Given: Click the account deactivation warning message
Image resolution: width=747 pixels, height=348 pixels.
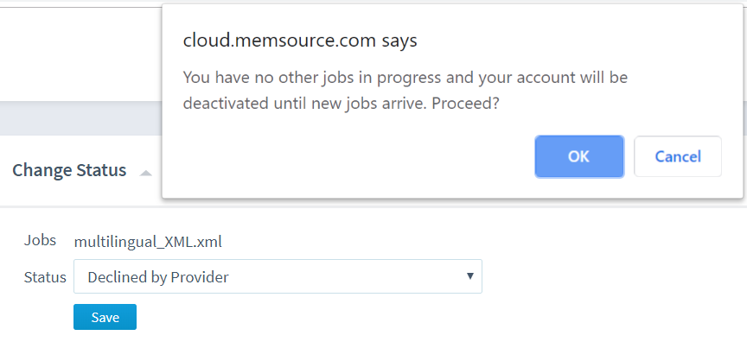Looking at the screenshot, I should point(405,91).
